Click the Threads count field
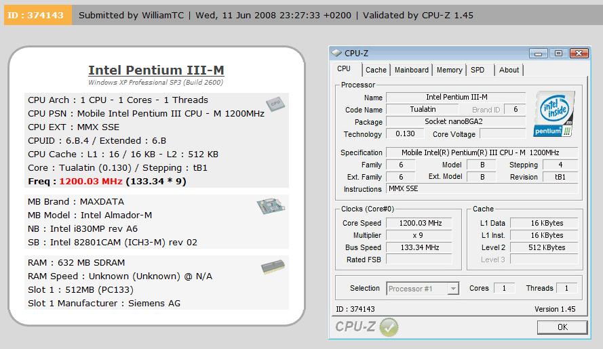This screenshot has width=603, height=349. 566,288
